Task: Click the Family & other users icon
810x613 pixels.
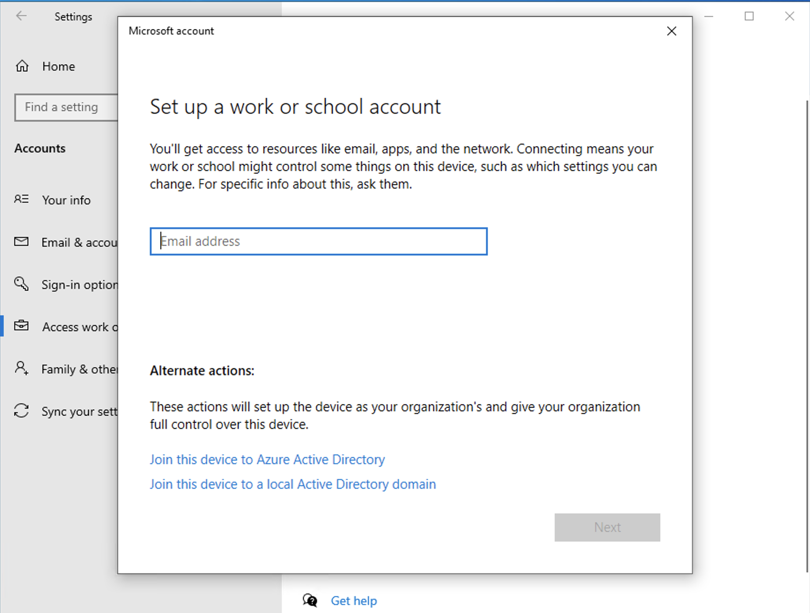Action: click(x=21, y=368)
